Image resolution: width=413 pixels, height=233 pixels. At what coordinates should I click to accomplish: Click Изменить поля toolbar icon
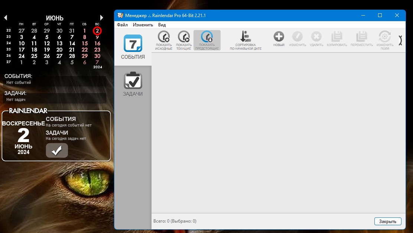click(x=385, y=40)
